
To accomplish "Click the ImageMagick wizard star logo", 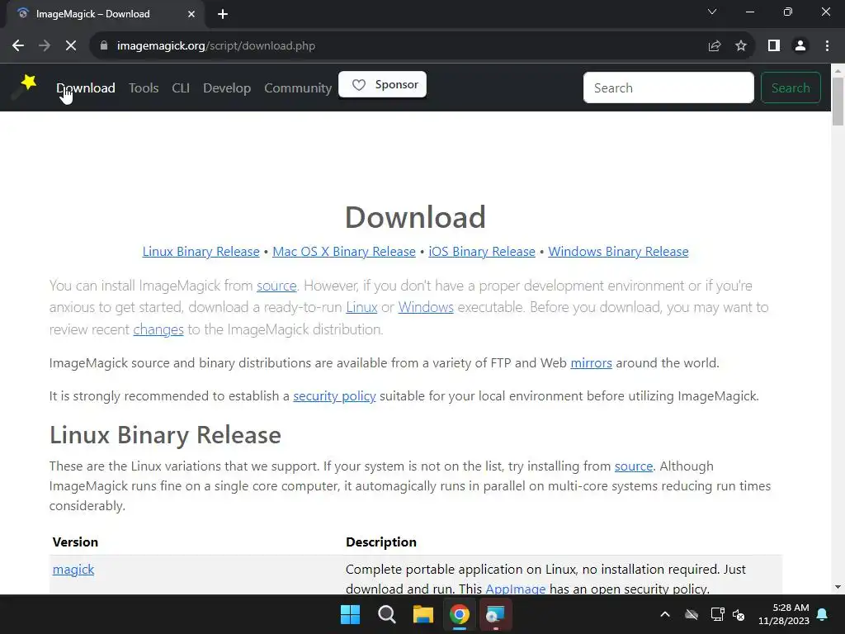I will (25, 86).
